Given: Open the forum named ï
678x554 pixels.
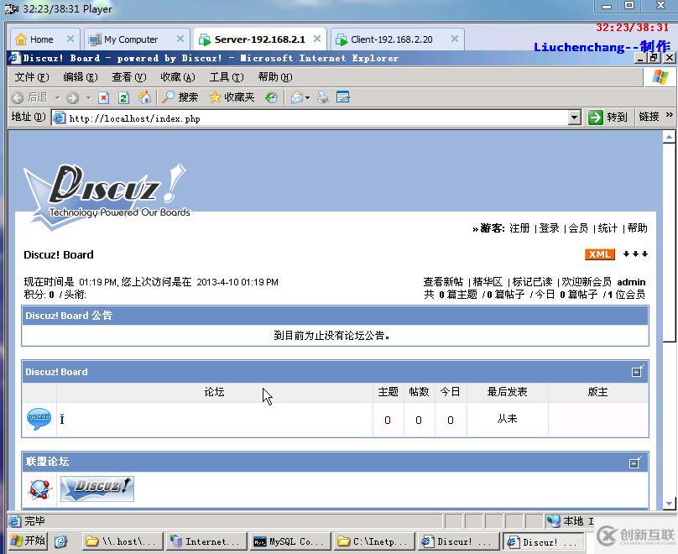Looking at the screenshot, I should point(62,419).
